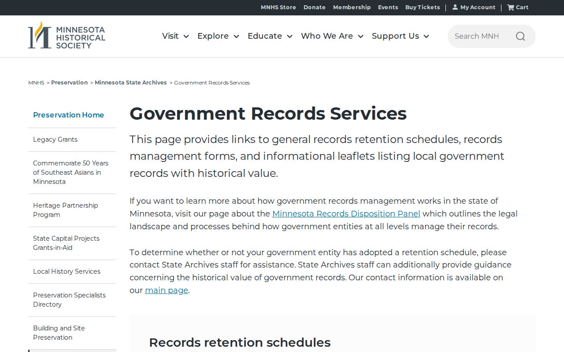Screen dimensions: 564x352
Task: Expand the Visit menu chevron
Action: click(x=186, y=37)
